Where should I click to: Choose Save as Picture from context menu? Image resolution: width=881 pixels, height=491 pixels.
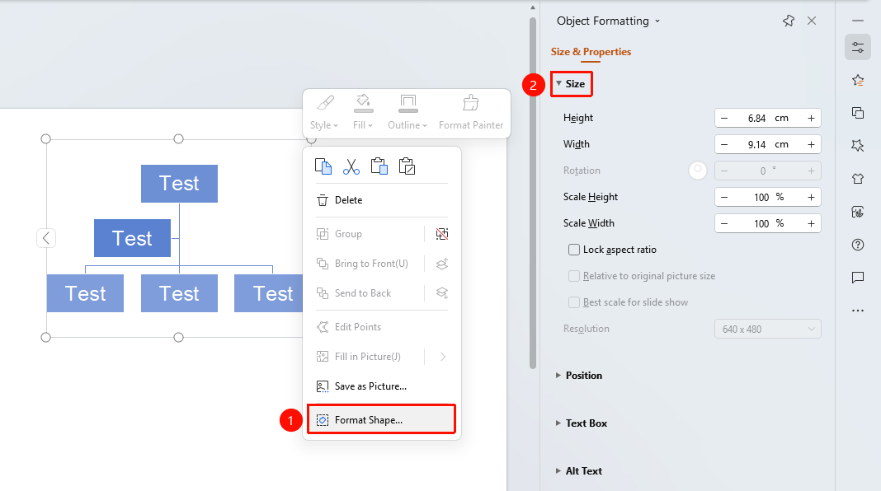click(381, 386)
